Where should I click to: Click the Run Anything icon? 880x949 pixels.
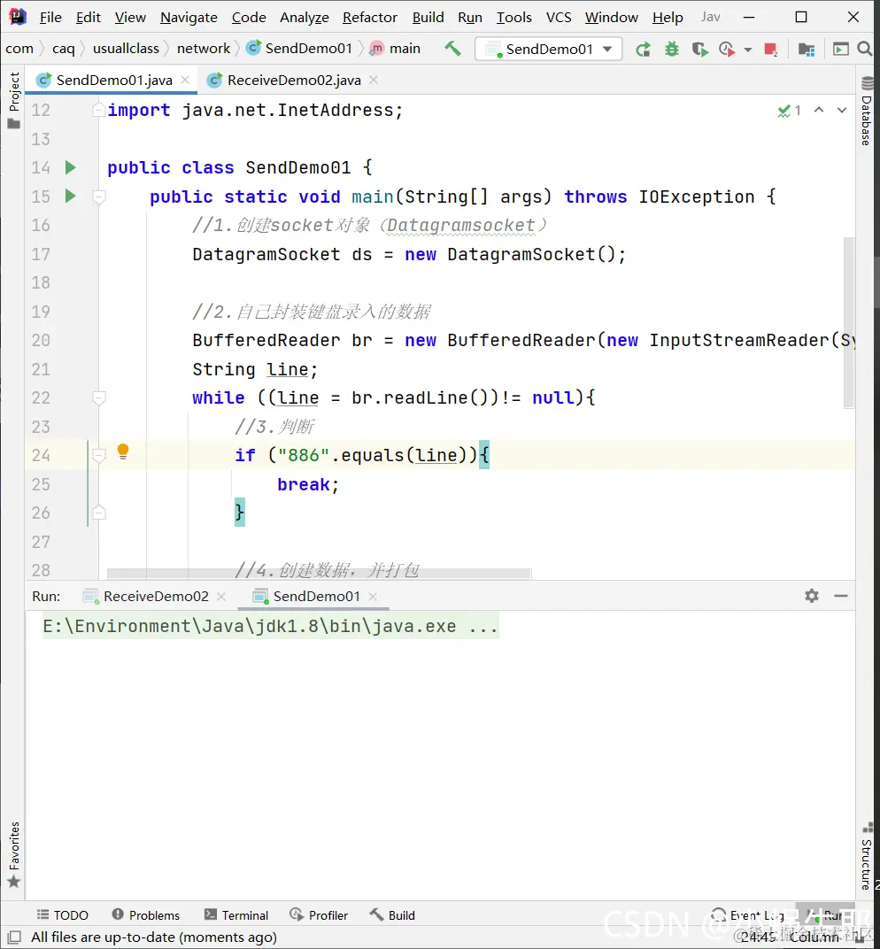pos(841,49)
